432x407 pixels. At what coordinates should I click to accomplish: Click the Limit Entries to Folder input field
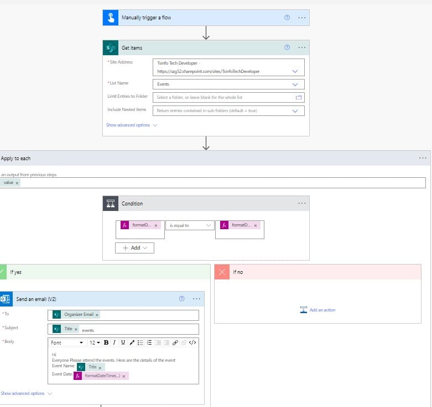[x=228, y=97]
